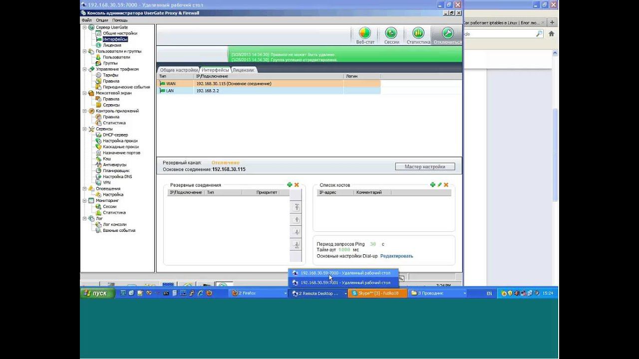The height and width of the screenshot is (359, 639).
Task: Add a host with green plus icon
Action: (433, 185)
